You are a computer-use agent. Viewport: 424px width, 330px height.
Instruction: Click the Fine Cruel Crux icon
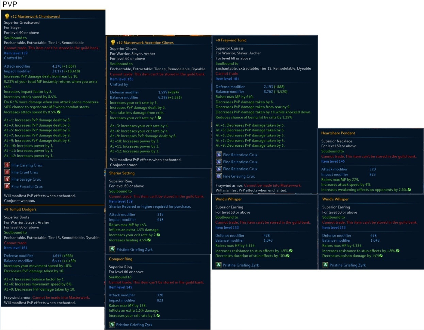click(x=7, y=172)
